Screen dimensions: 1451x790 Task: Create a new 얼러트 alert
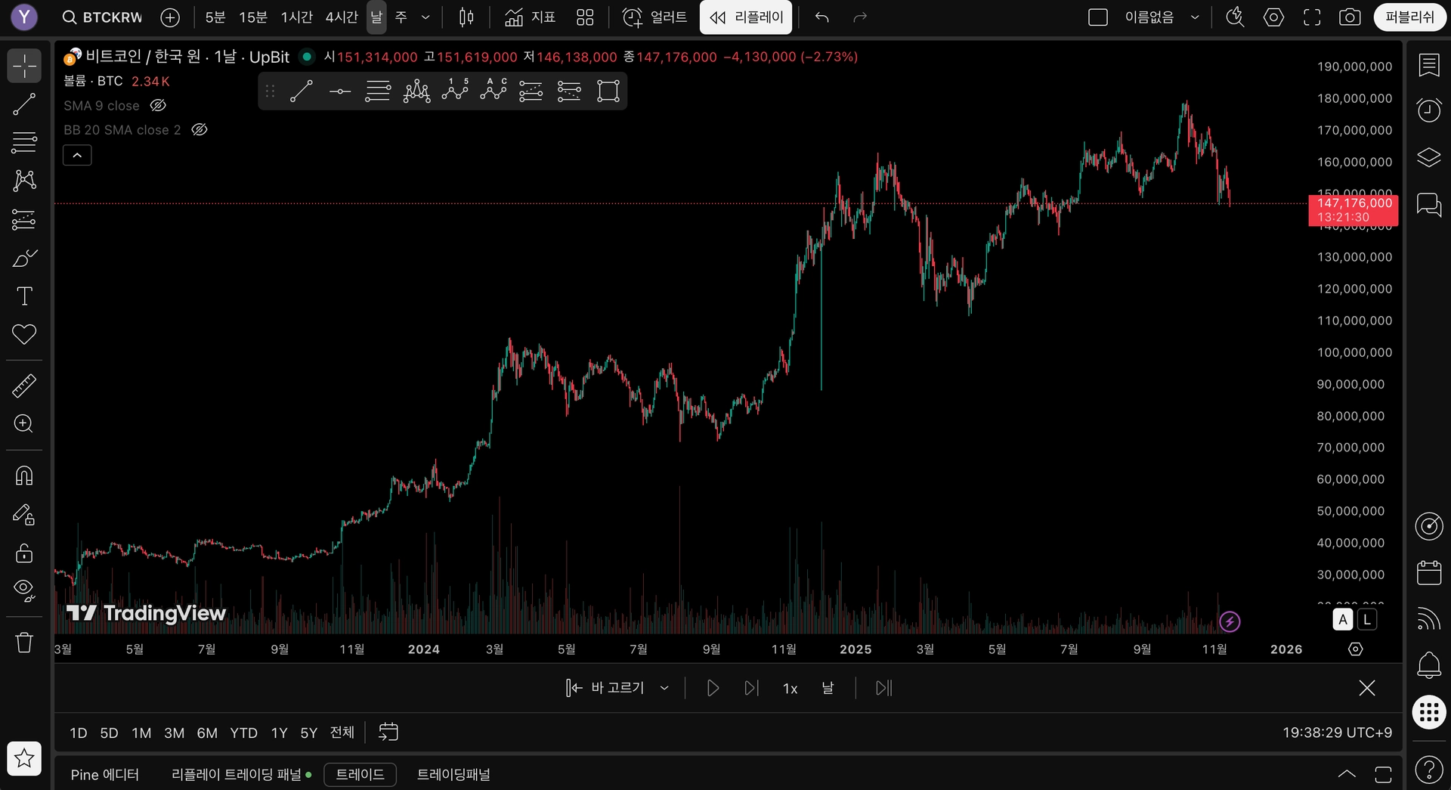(654, 17)
